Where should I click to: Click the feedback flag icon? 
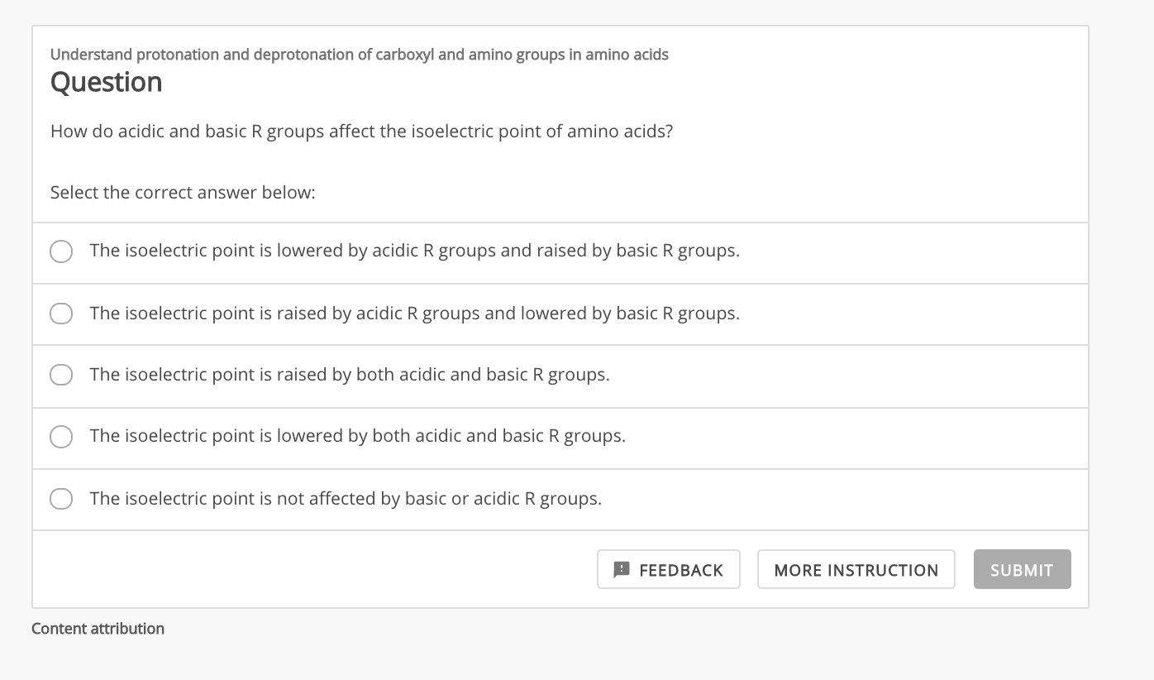622,569
